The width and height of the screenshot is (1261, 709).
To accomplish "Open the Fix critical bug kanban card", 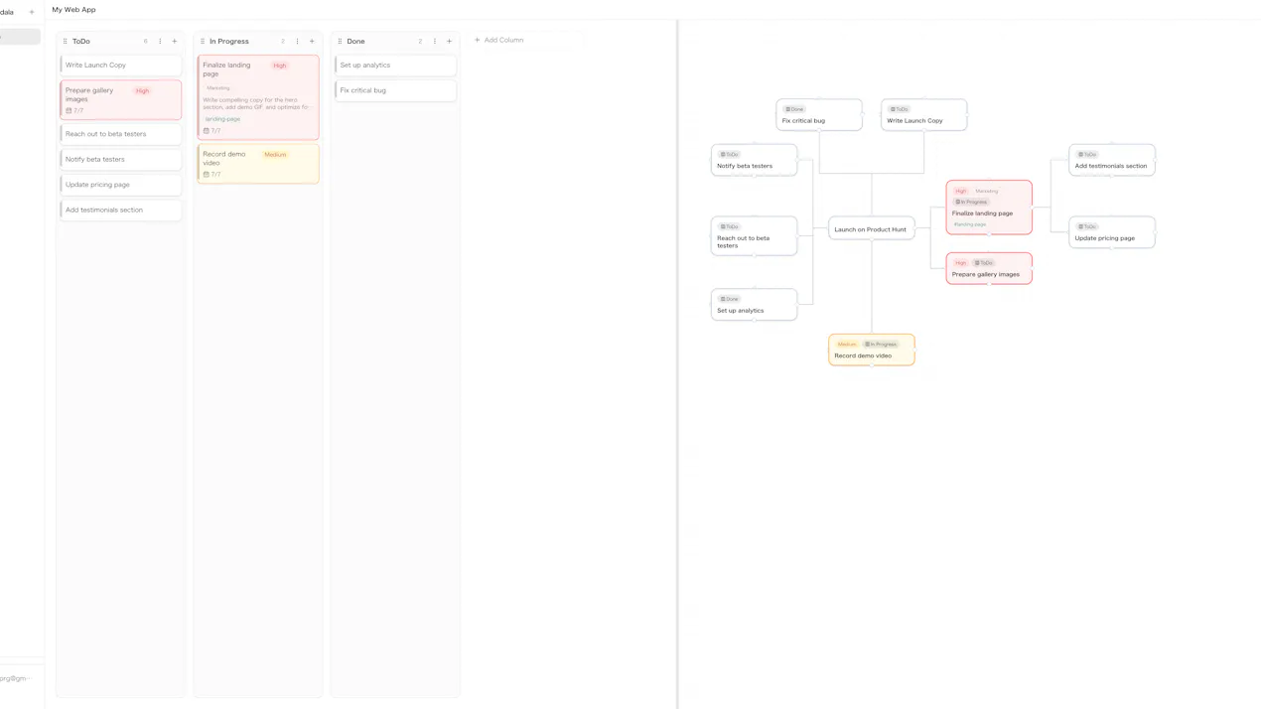I will (395, 90).
